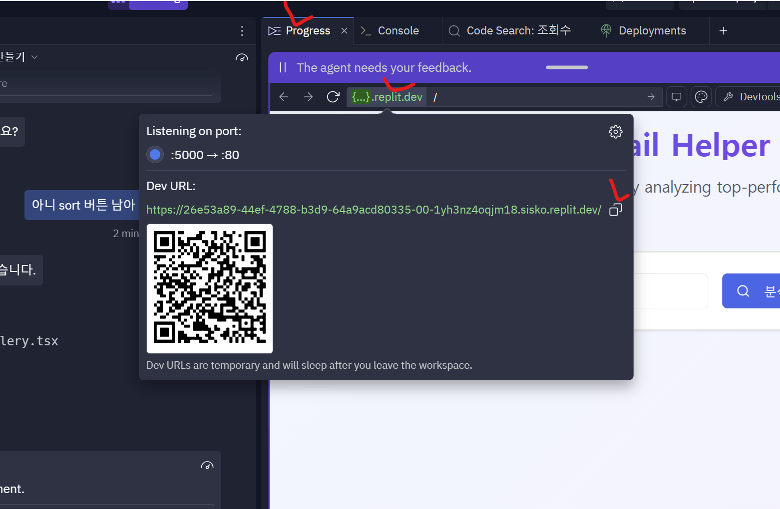Open Devtools
This screenshot has width=780, height=509.
(x=749, y=97)
